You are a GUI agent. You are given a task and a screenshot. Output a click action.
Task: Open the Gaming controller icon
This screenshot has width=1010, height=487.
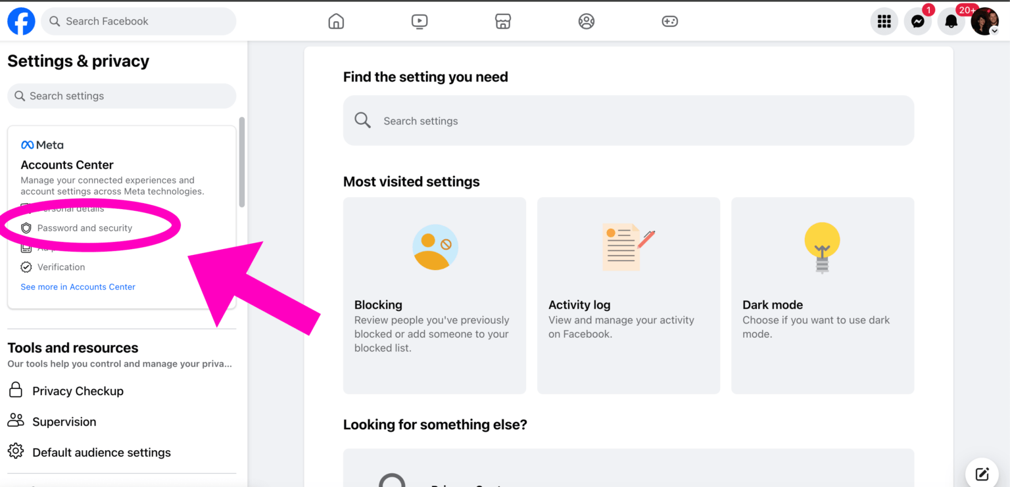click(x=669, y=21)
